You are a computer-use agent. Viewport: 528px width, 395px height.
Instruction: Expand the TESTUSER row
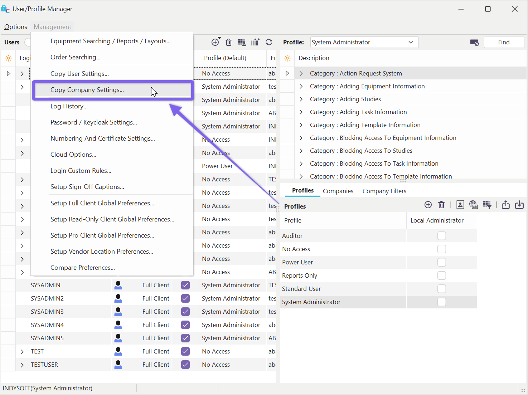point(22,365)
